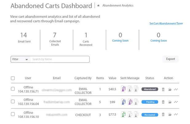Click the green sent message icon in Recovered row
This screenshot has height=124, width=190.
(123, 114)
